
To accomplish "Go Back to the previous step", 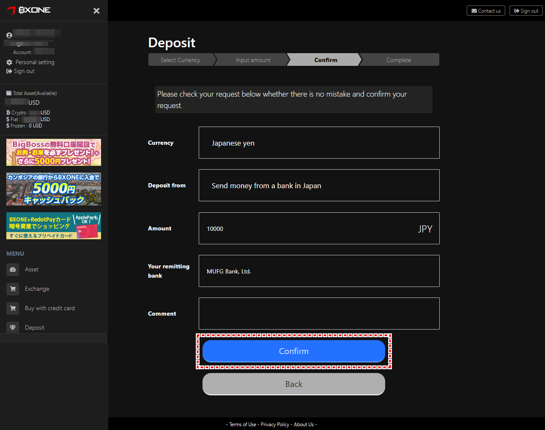I will (x=294, y=384).
